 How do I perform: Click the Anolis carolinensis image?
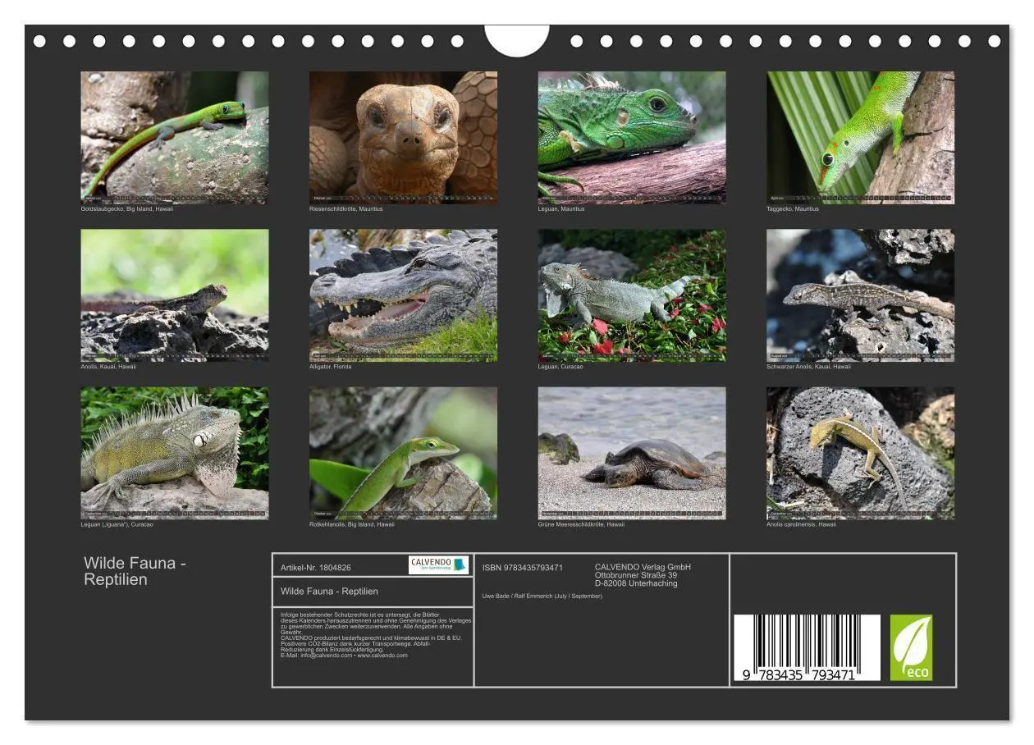click(861, 454)
